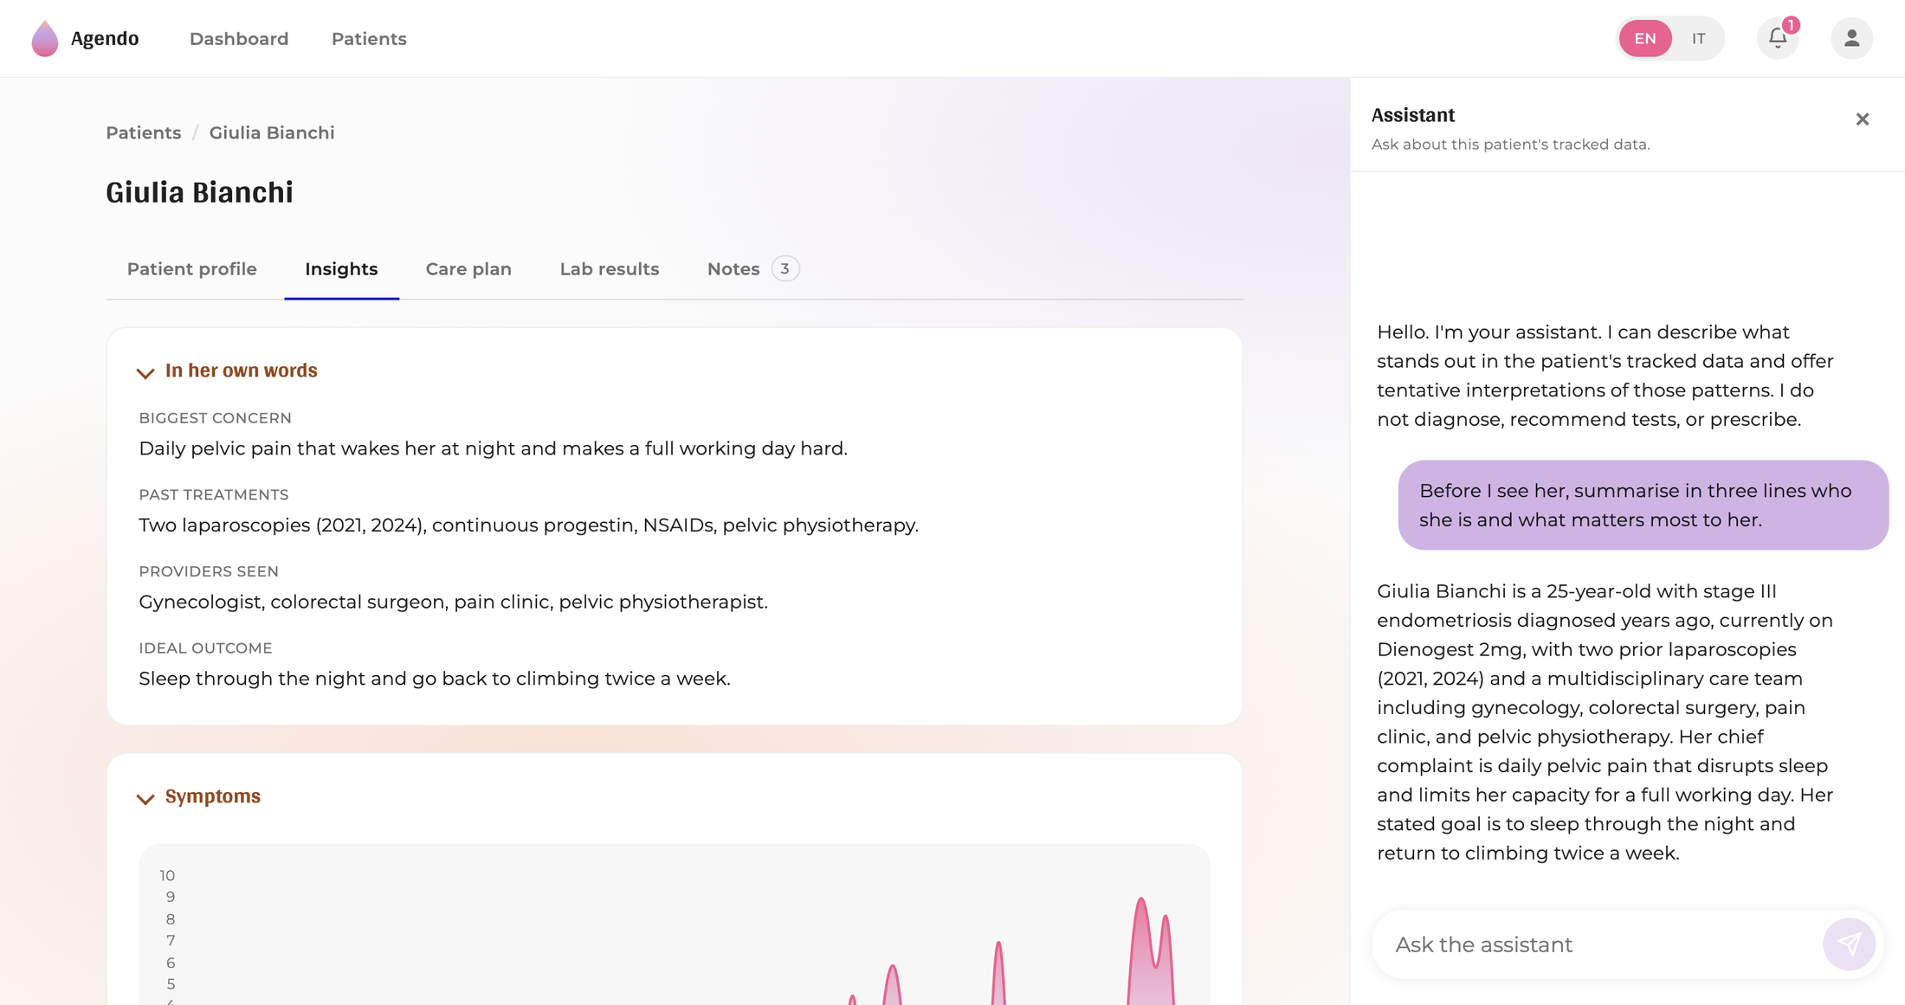Collapse the In her own words section
The height and width of the screenshot is (1005, 1905).
145,372
